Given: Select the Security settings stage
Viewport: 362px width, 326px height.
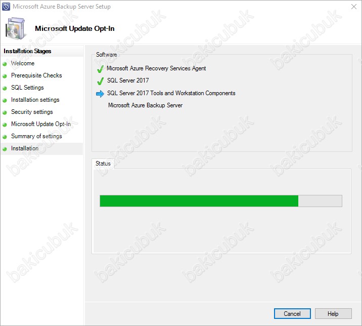Looking at the screenshot, I should 32,112.
